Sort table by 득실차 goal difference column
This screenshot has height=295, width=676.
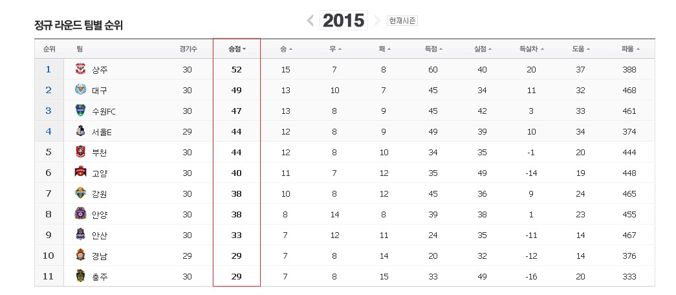point(532,49)
